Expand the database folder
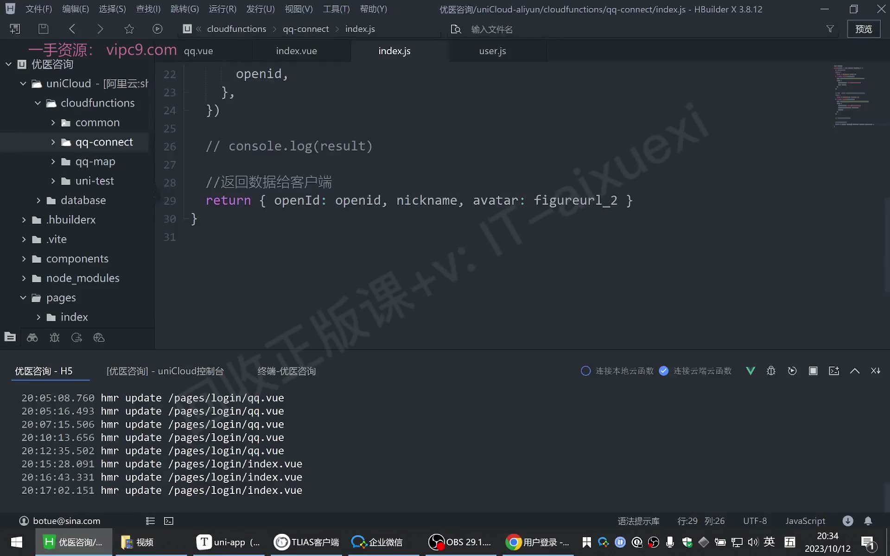This screenshot has width=890, height=556. coord(38,200)
